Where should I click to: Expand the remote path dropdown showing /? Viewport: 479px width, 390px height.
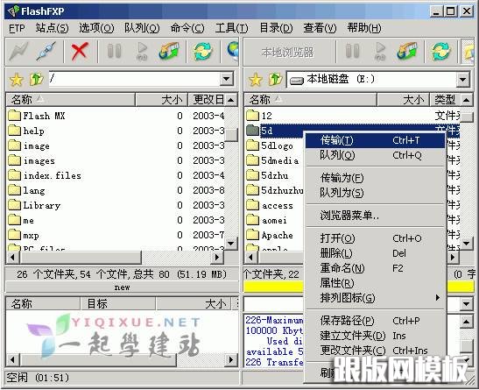[x=226, y=79]
